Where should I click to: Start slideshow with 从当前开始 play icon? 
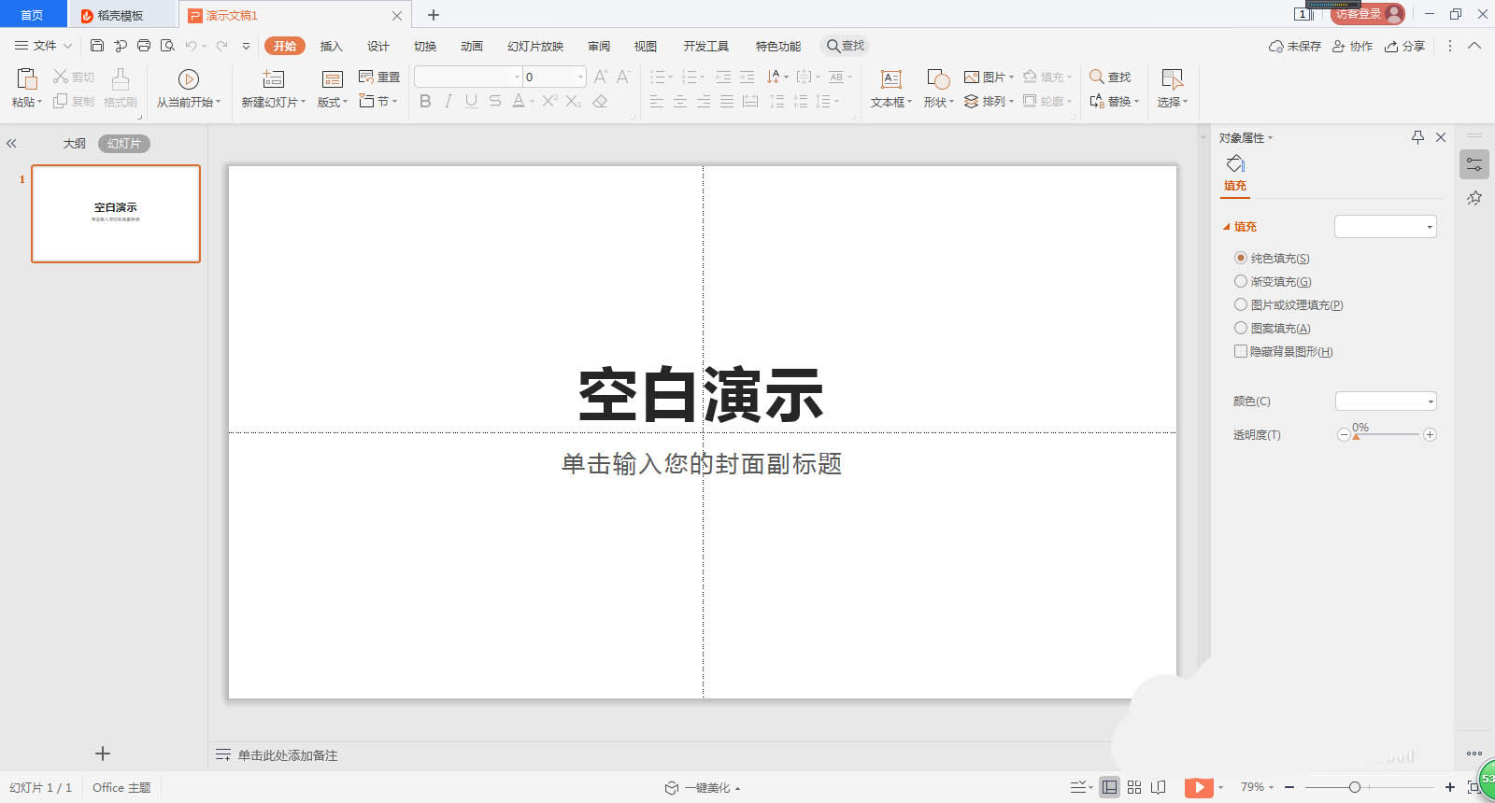click(x=189, y=79)
